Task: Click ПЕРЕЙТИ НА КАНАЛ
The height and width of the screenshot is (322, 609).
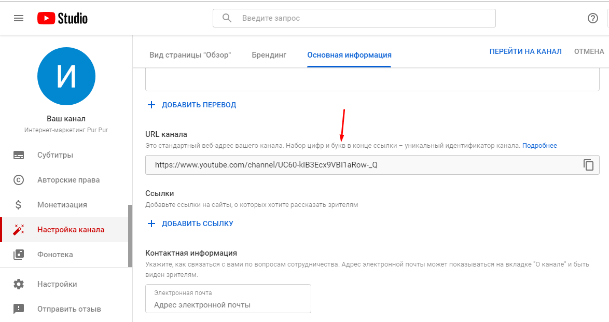Action: pyautogui.click(x=525, y=51)
